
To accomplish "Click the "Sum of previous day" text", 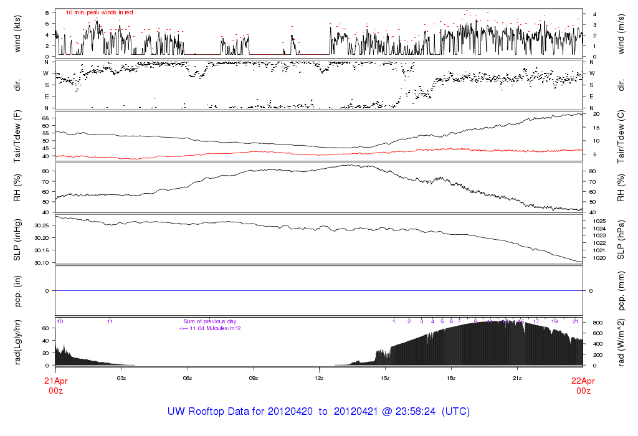I will click(x=209, y=321).
